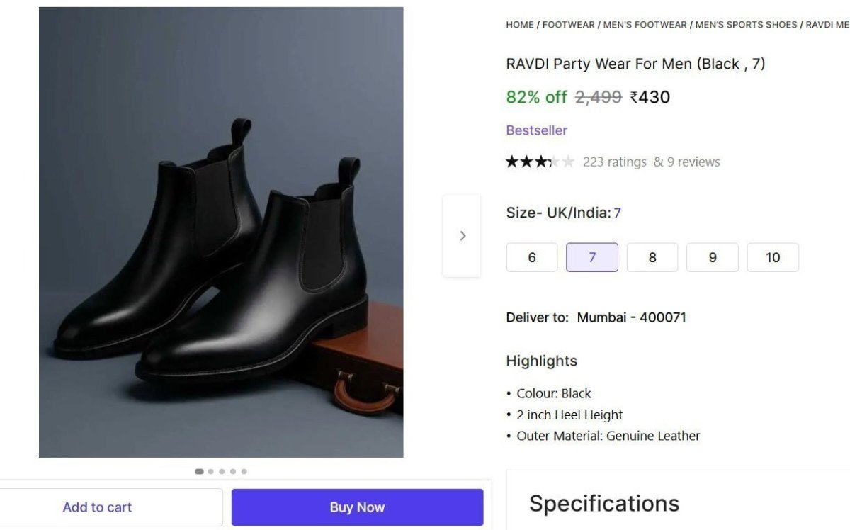850x530 pixels.
Task: Click the Add to cart button
Action: (97, 507)
